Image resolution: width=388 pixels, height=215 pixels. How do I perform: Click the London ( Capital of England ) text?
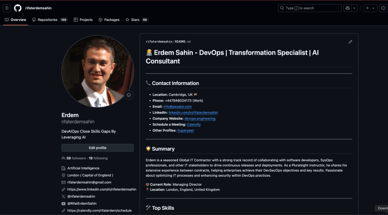90,175
